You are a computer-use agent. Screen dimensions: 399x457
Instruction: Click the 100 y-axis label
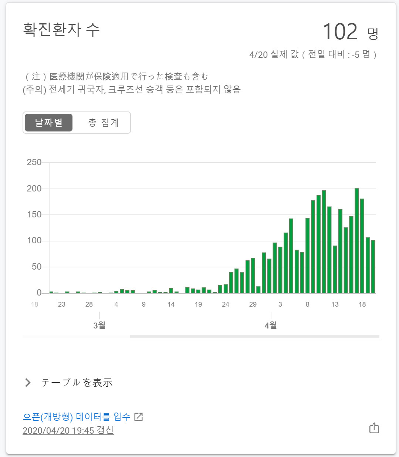[34, 240]
